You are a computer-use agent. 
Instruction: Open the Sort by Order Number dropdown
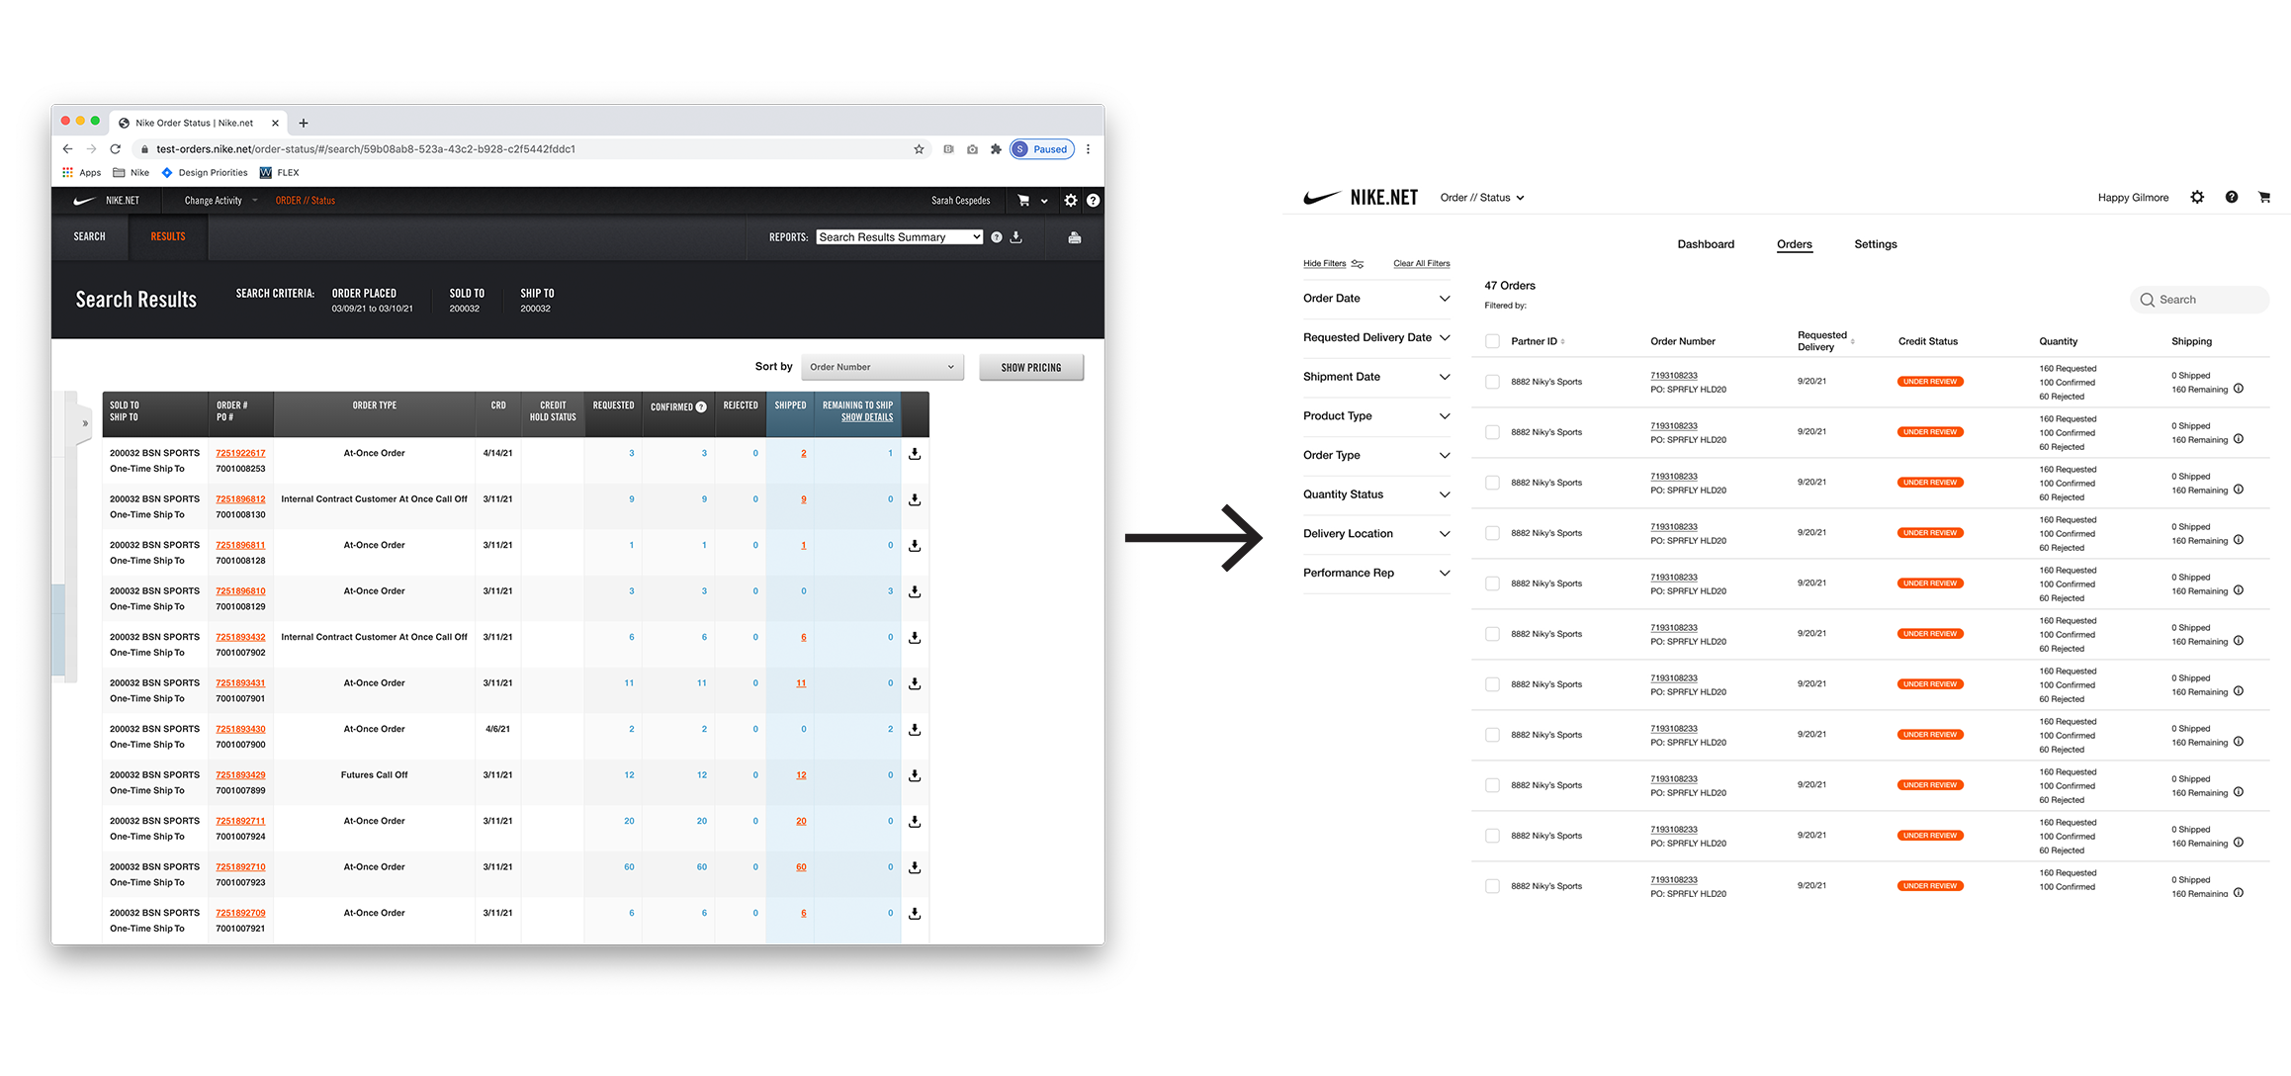[882, 367]
